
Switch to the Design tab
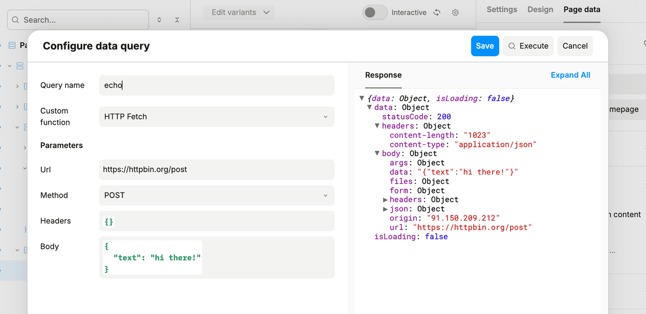coord(540,10)
